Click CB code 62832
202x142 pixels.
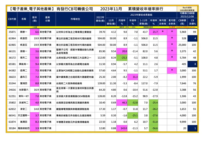(12, 109)
